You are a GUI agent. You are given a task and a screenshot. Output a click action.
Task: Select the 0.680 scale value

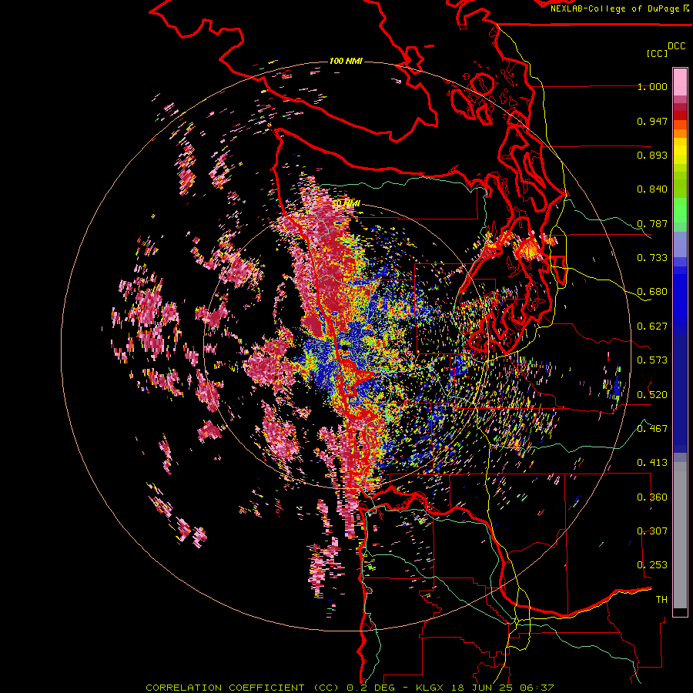click(x=652, y=292)
